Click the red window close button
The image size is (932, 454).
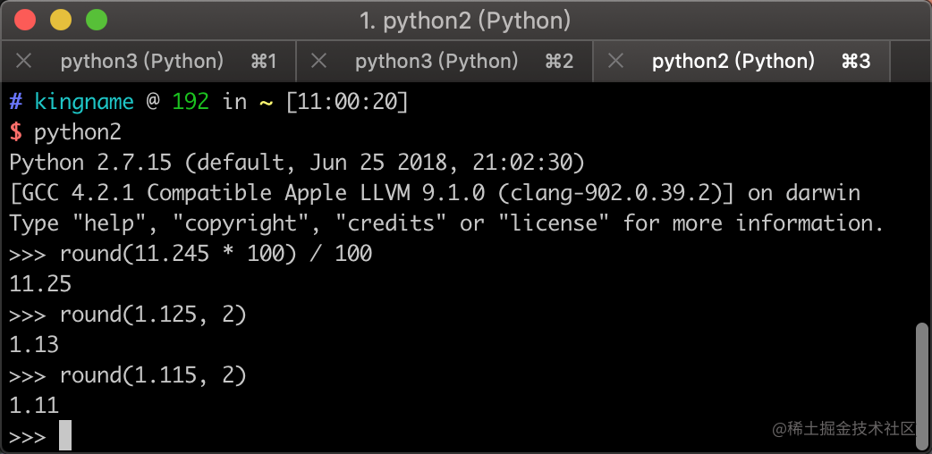coord(25,21)
